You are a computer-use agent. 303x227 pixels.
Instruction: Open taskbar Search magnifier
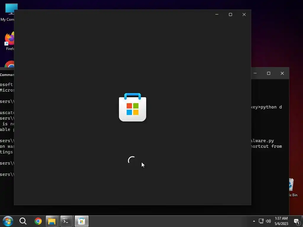click(23, 221)
